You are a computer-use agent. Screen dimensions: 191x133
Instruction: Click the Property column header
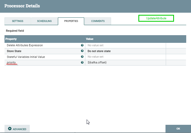pyautogui.click(x=11, y=39)
